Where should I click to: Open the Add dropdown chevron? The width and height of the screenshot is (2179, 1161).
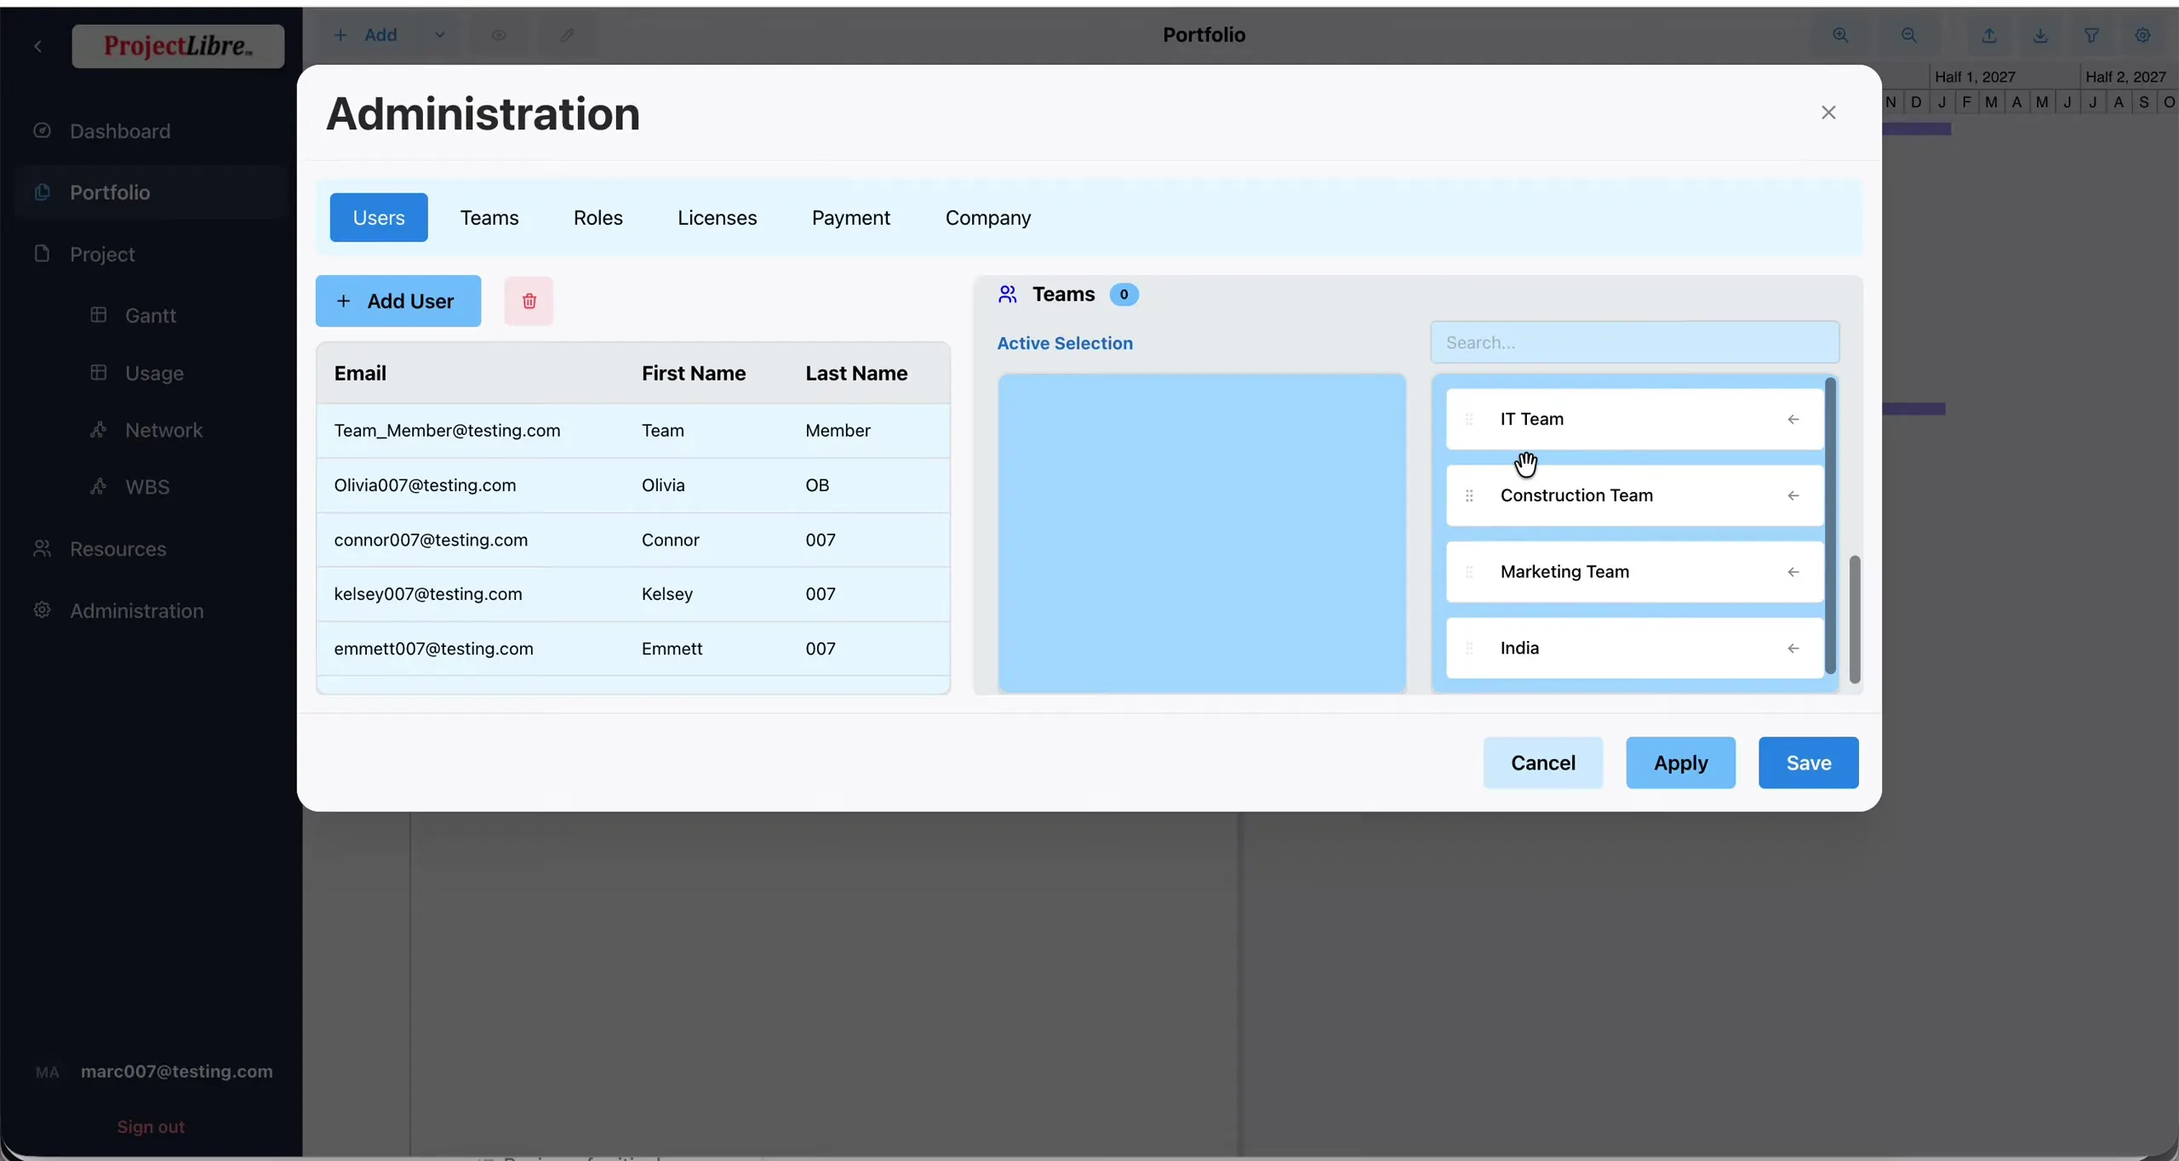[x=439, y=35]
